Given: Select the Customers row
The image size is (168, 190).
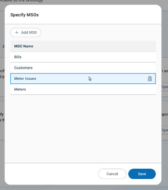Looking at the screenshot, I should point(83,68).
